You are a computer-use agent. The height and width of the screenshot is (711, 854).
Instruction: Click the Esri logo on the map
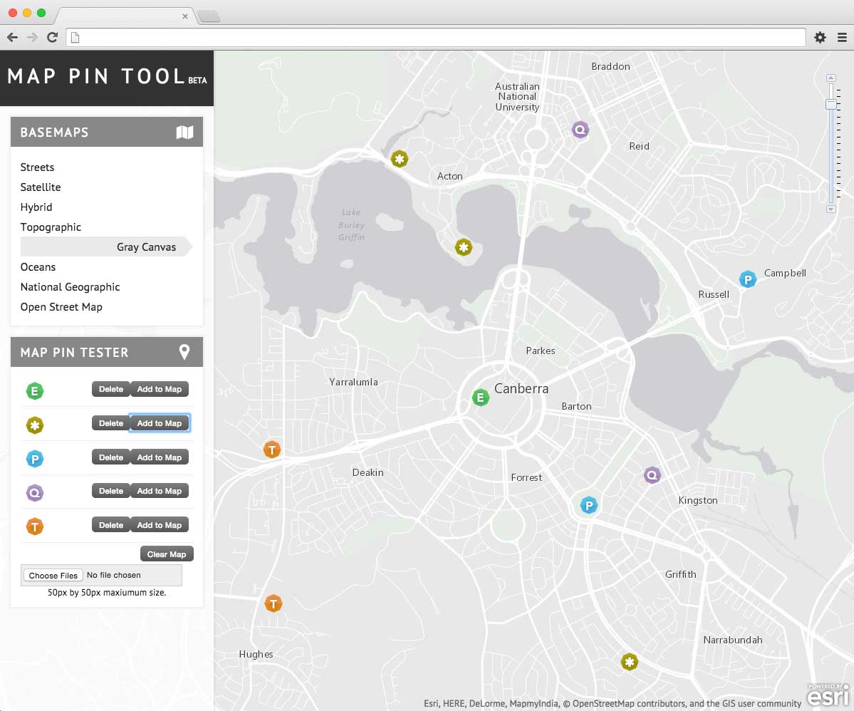pyautogui.click(x=828, y=695)
